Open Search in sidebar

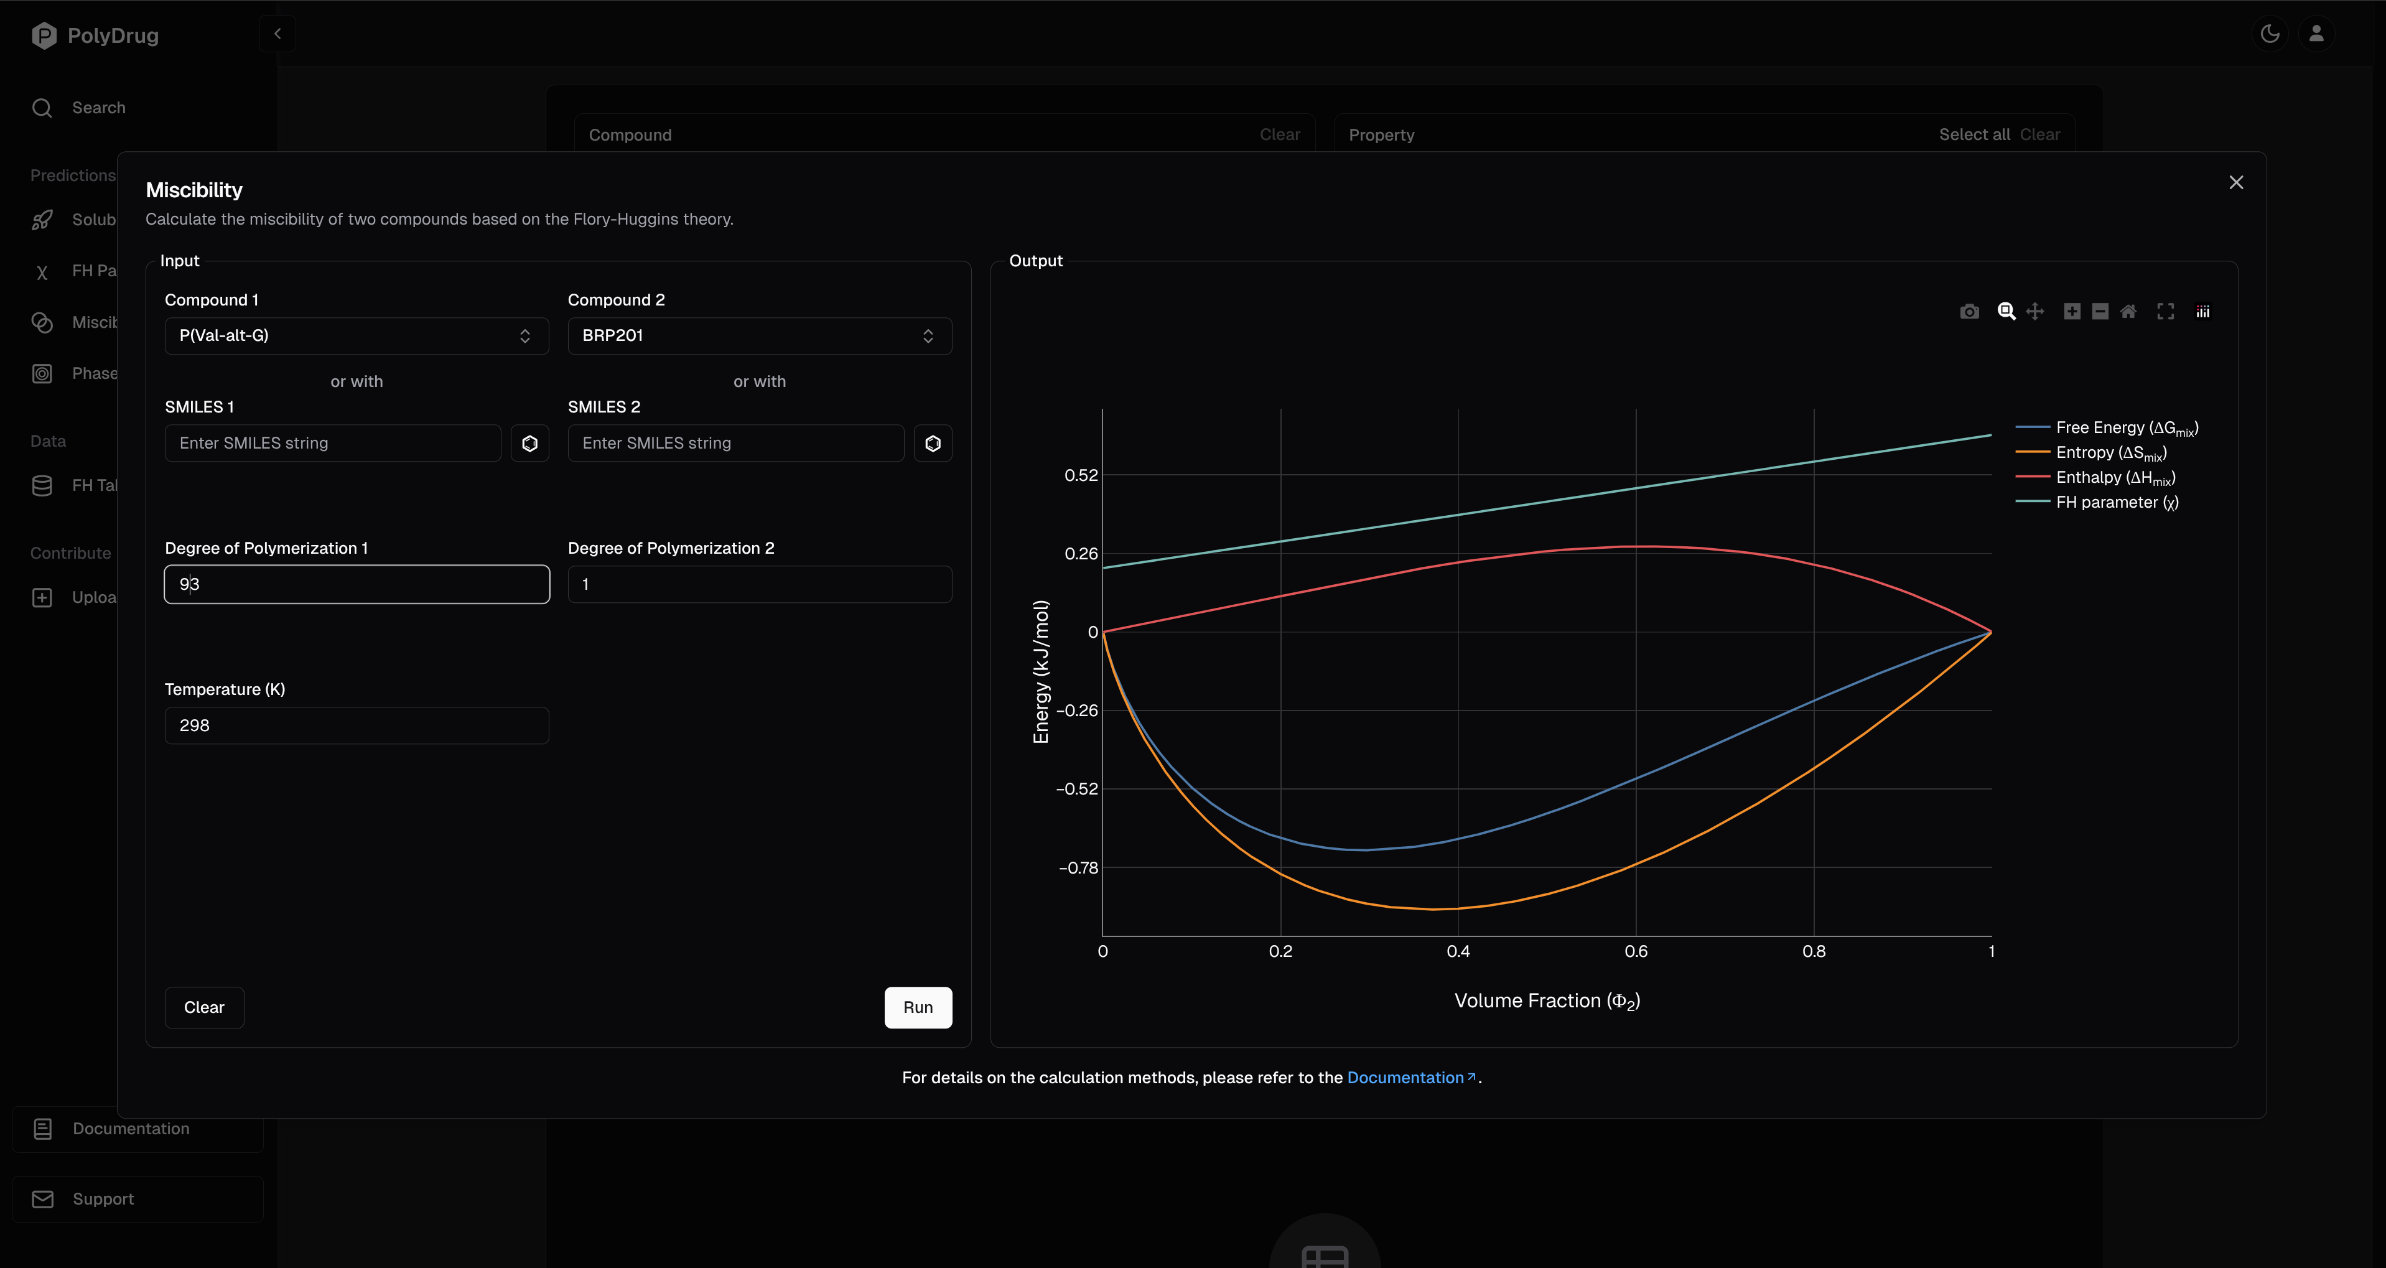pos(98,108)
